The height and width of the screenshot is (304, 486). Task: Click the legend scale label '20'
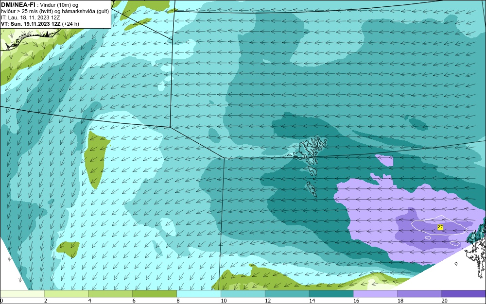click(x=445, y=301)
